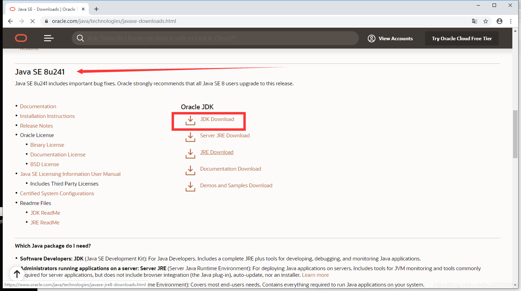Click 'Software Developers: JDK' text
521x291 pixels.
click(x=52, y=259)
